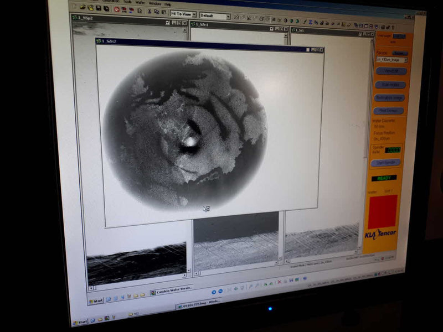The image size is (443, 332).
Task: Open the Wafer menu
Action: click(x=141, y=2)
